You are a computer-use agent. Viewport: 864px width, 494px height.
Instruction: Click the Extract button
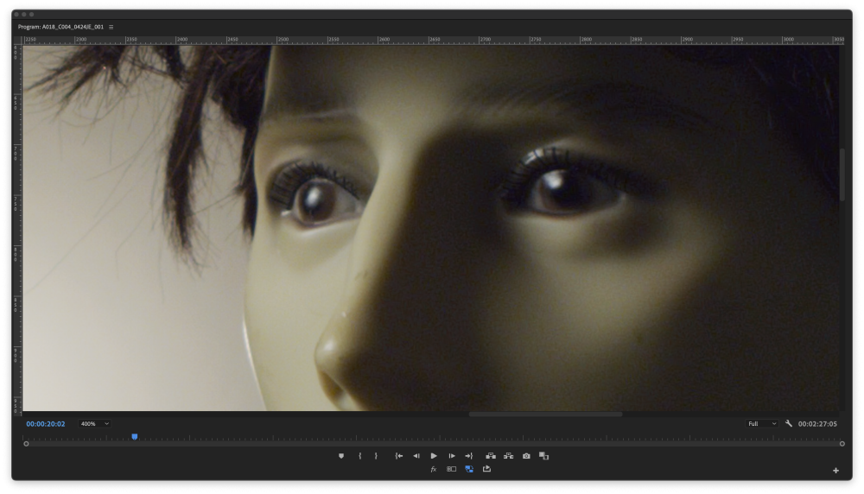coord(508,456)
